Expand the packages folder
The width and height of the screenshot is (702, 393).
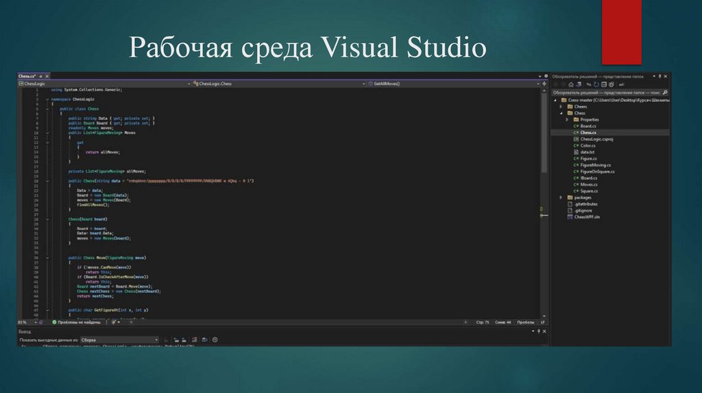(561, 198)
